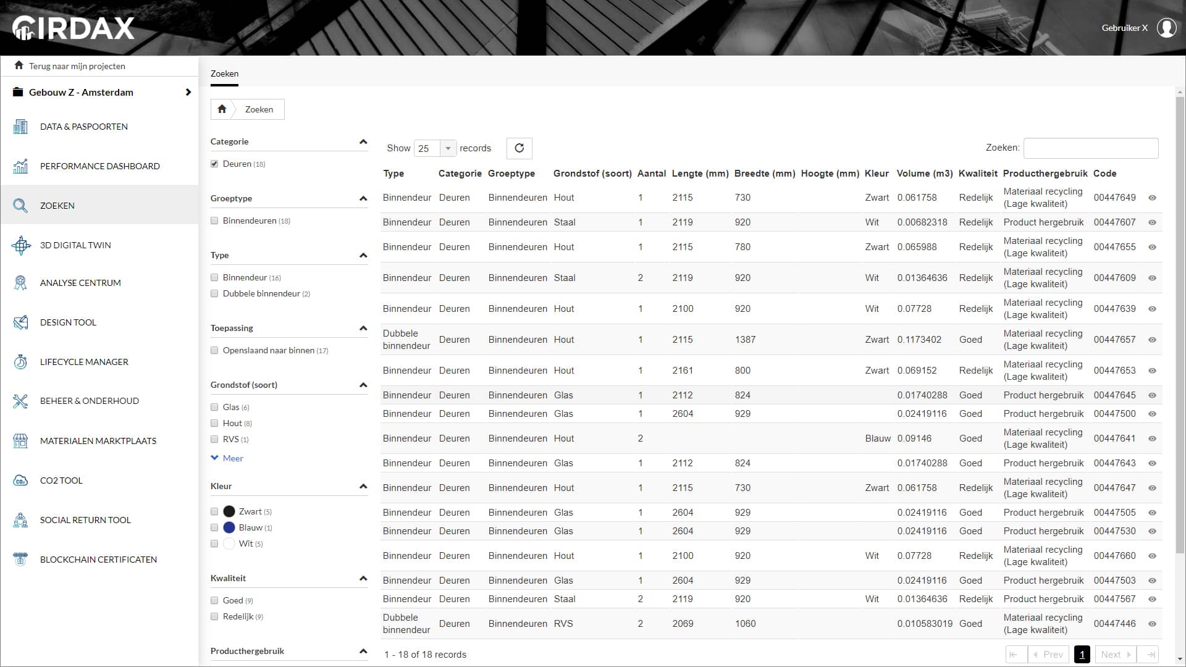This screenshot has height=667, width=1186.
Task: Open the Show 25 records dropdown
Action: 435,148
